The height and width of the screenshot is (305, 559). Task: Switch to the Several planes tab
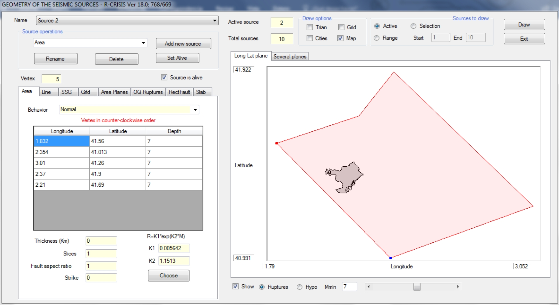290,56
